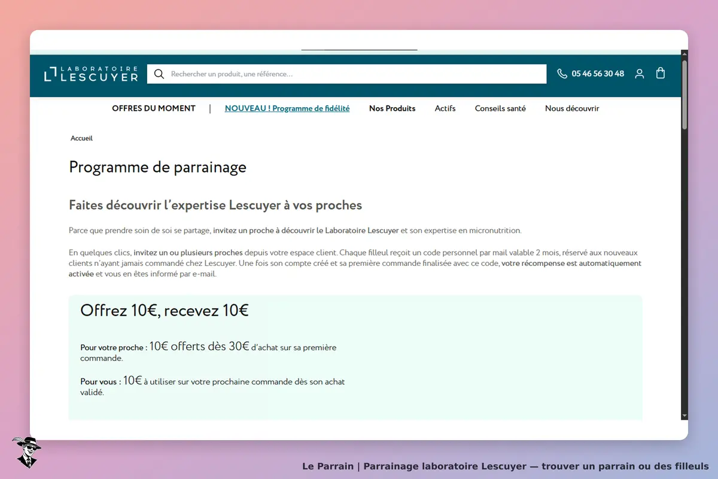Image resolution: width=718 pixels, height=479 pixels.
Task: Open the Nos Produits menu
Action: coord(392,108)
